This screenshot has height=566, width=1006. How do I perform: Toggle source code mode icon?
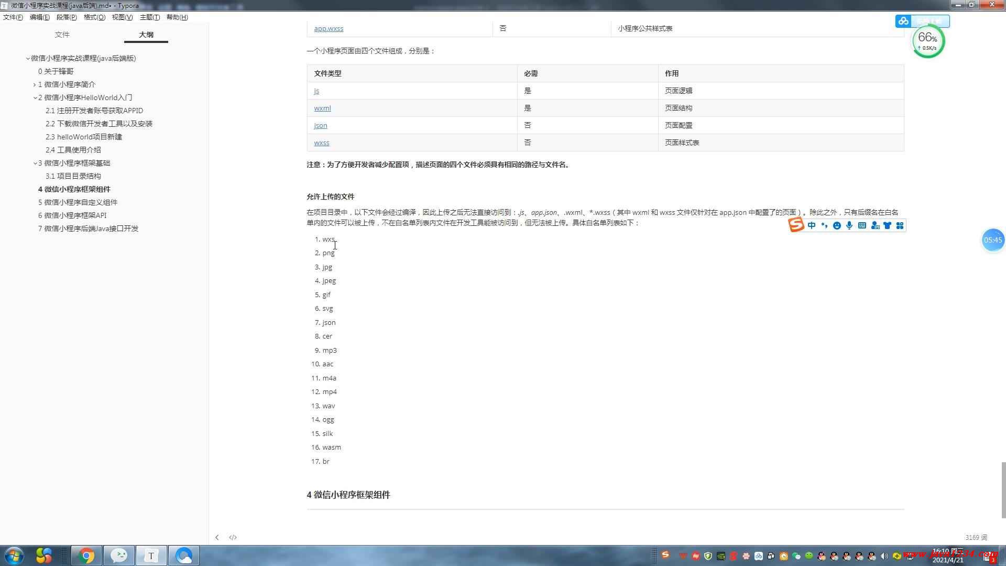[x=233, y=537]
